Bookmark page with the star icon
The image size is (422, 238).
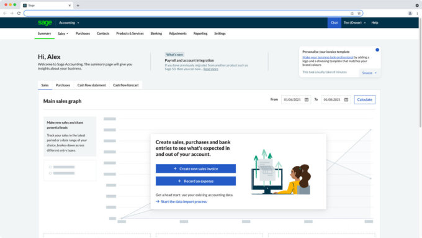359,13
